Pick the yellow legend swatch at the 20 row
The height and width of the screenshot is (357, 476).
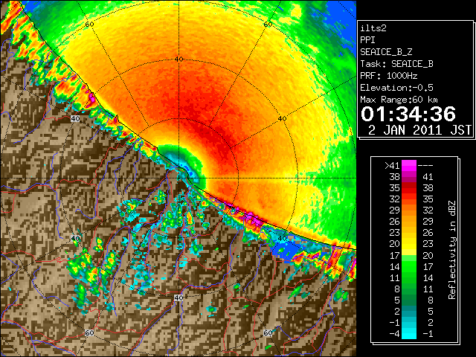pyautogui.click(x=409, y=244)
